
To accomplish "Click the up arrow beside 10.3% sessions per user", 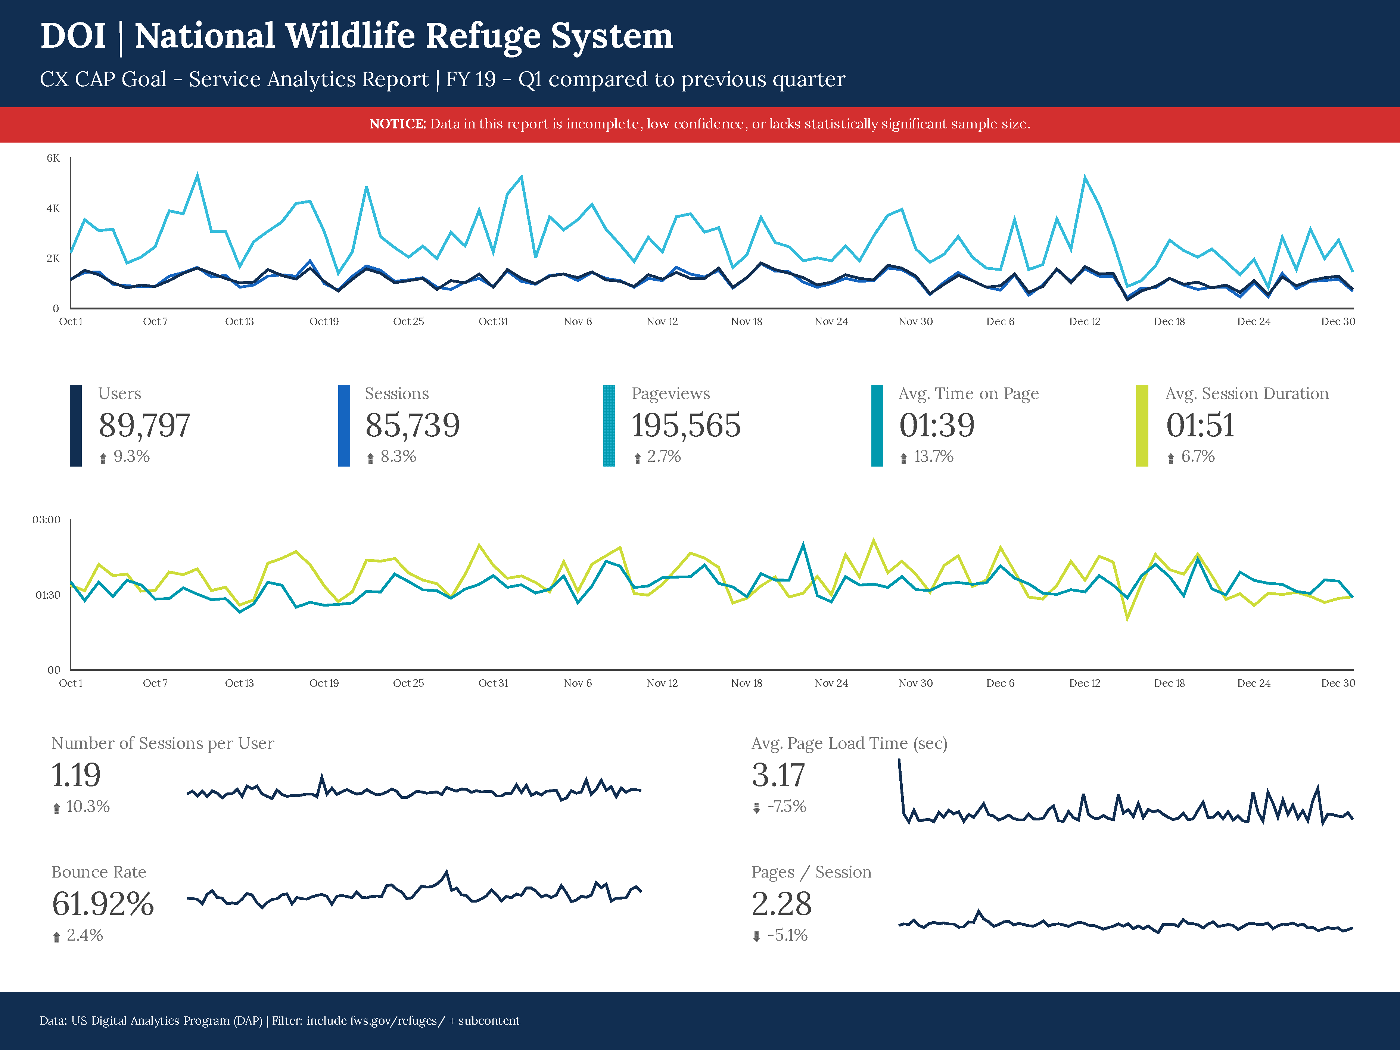I will click(x=56, y=808).
